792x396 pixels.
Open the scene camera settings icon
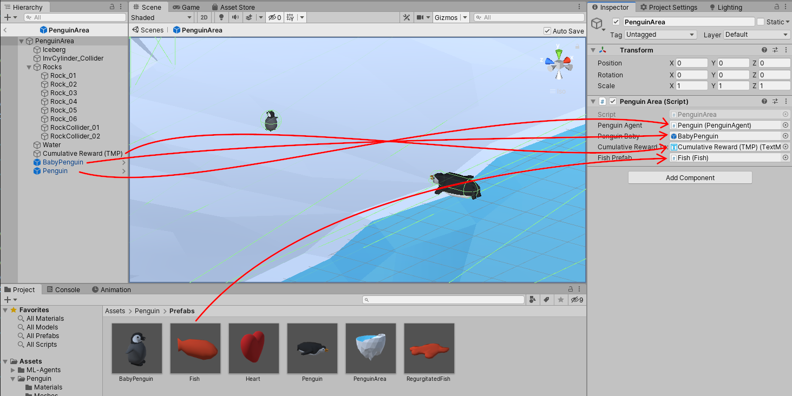click(x=420, y=17)
